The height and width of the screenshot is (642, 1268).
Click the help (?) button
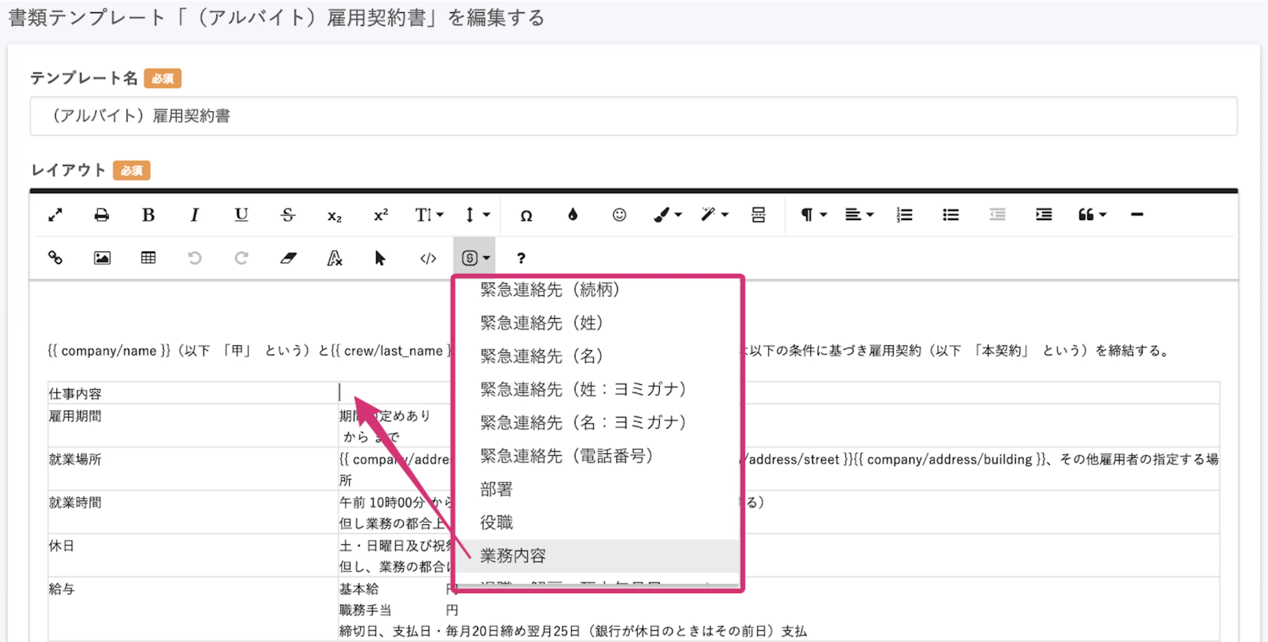tap(521, 258)
